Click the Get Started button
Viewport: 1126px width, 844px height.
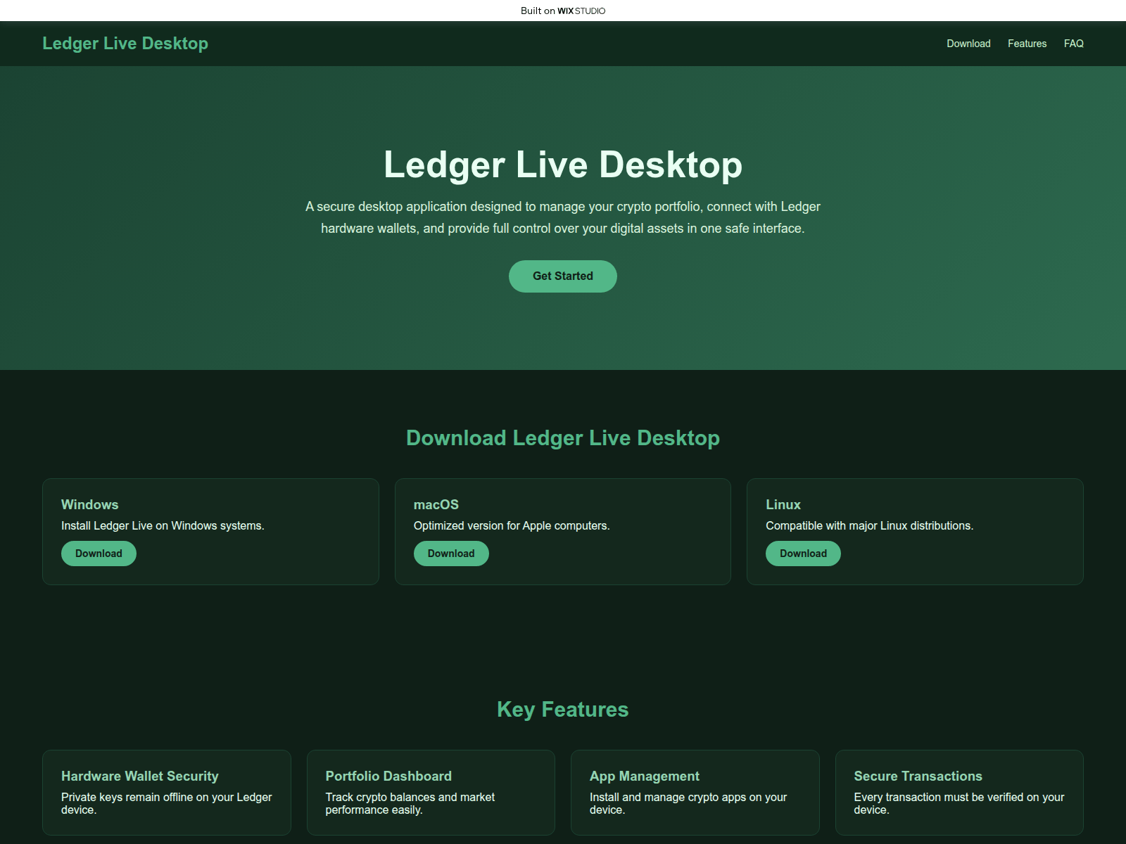(x=563, y=276)
